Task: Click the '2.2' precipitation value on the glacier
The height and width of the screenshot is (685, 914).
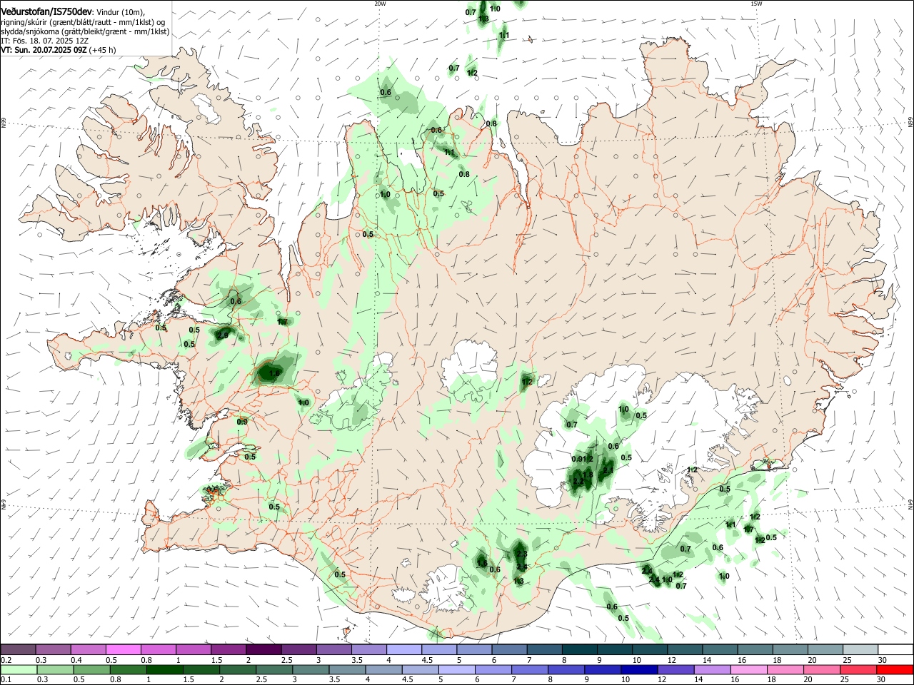Action: [x=578, y=482]
